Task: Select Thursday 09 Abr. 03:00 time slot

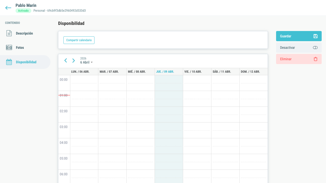Action: (169, 130)
